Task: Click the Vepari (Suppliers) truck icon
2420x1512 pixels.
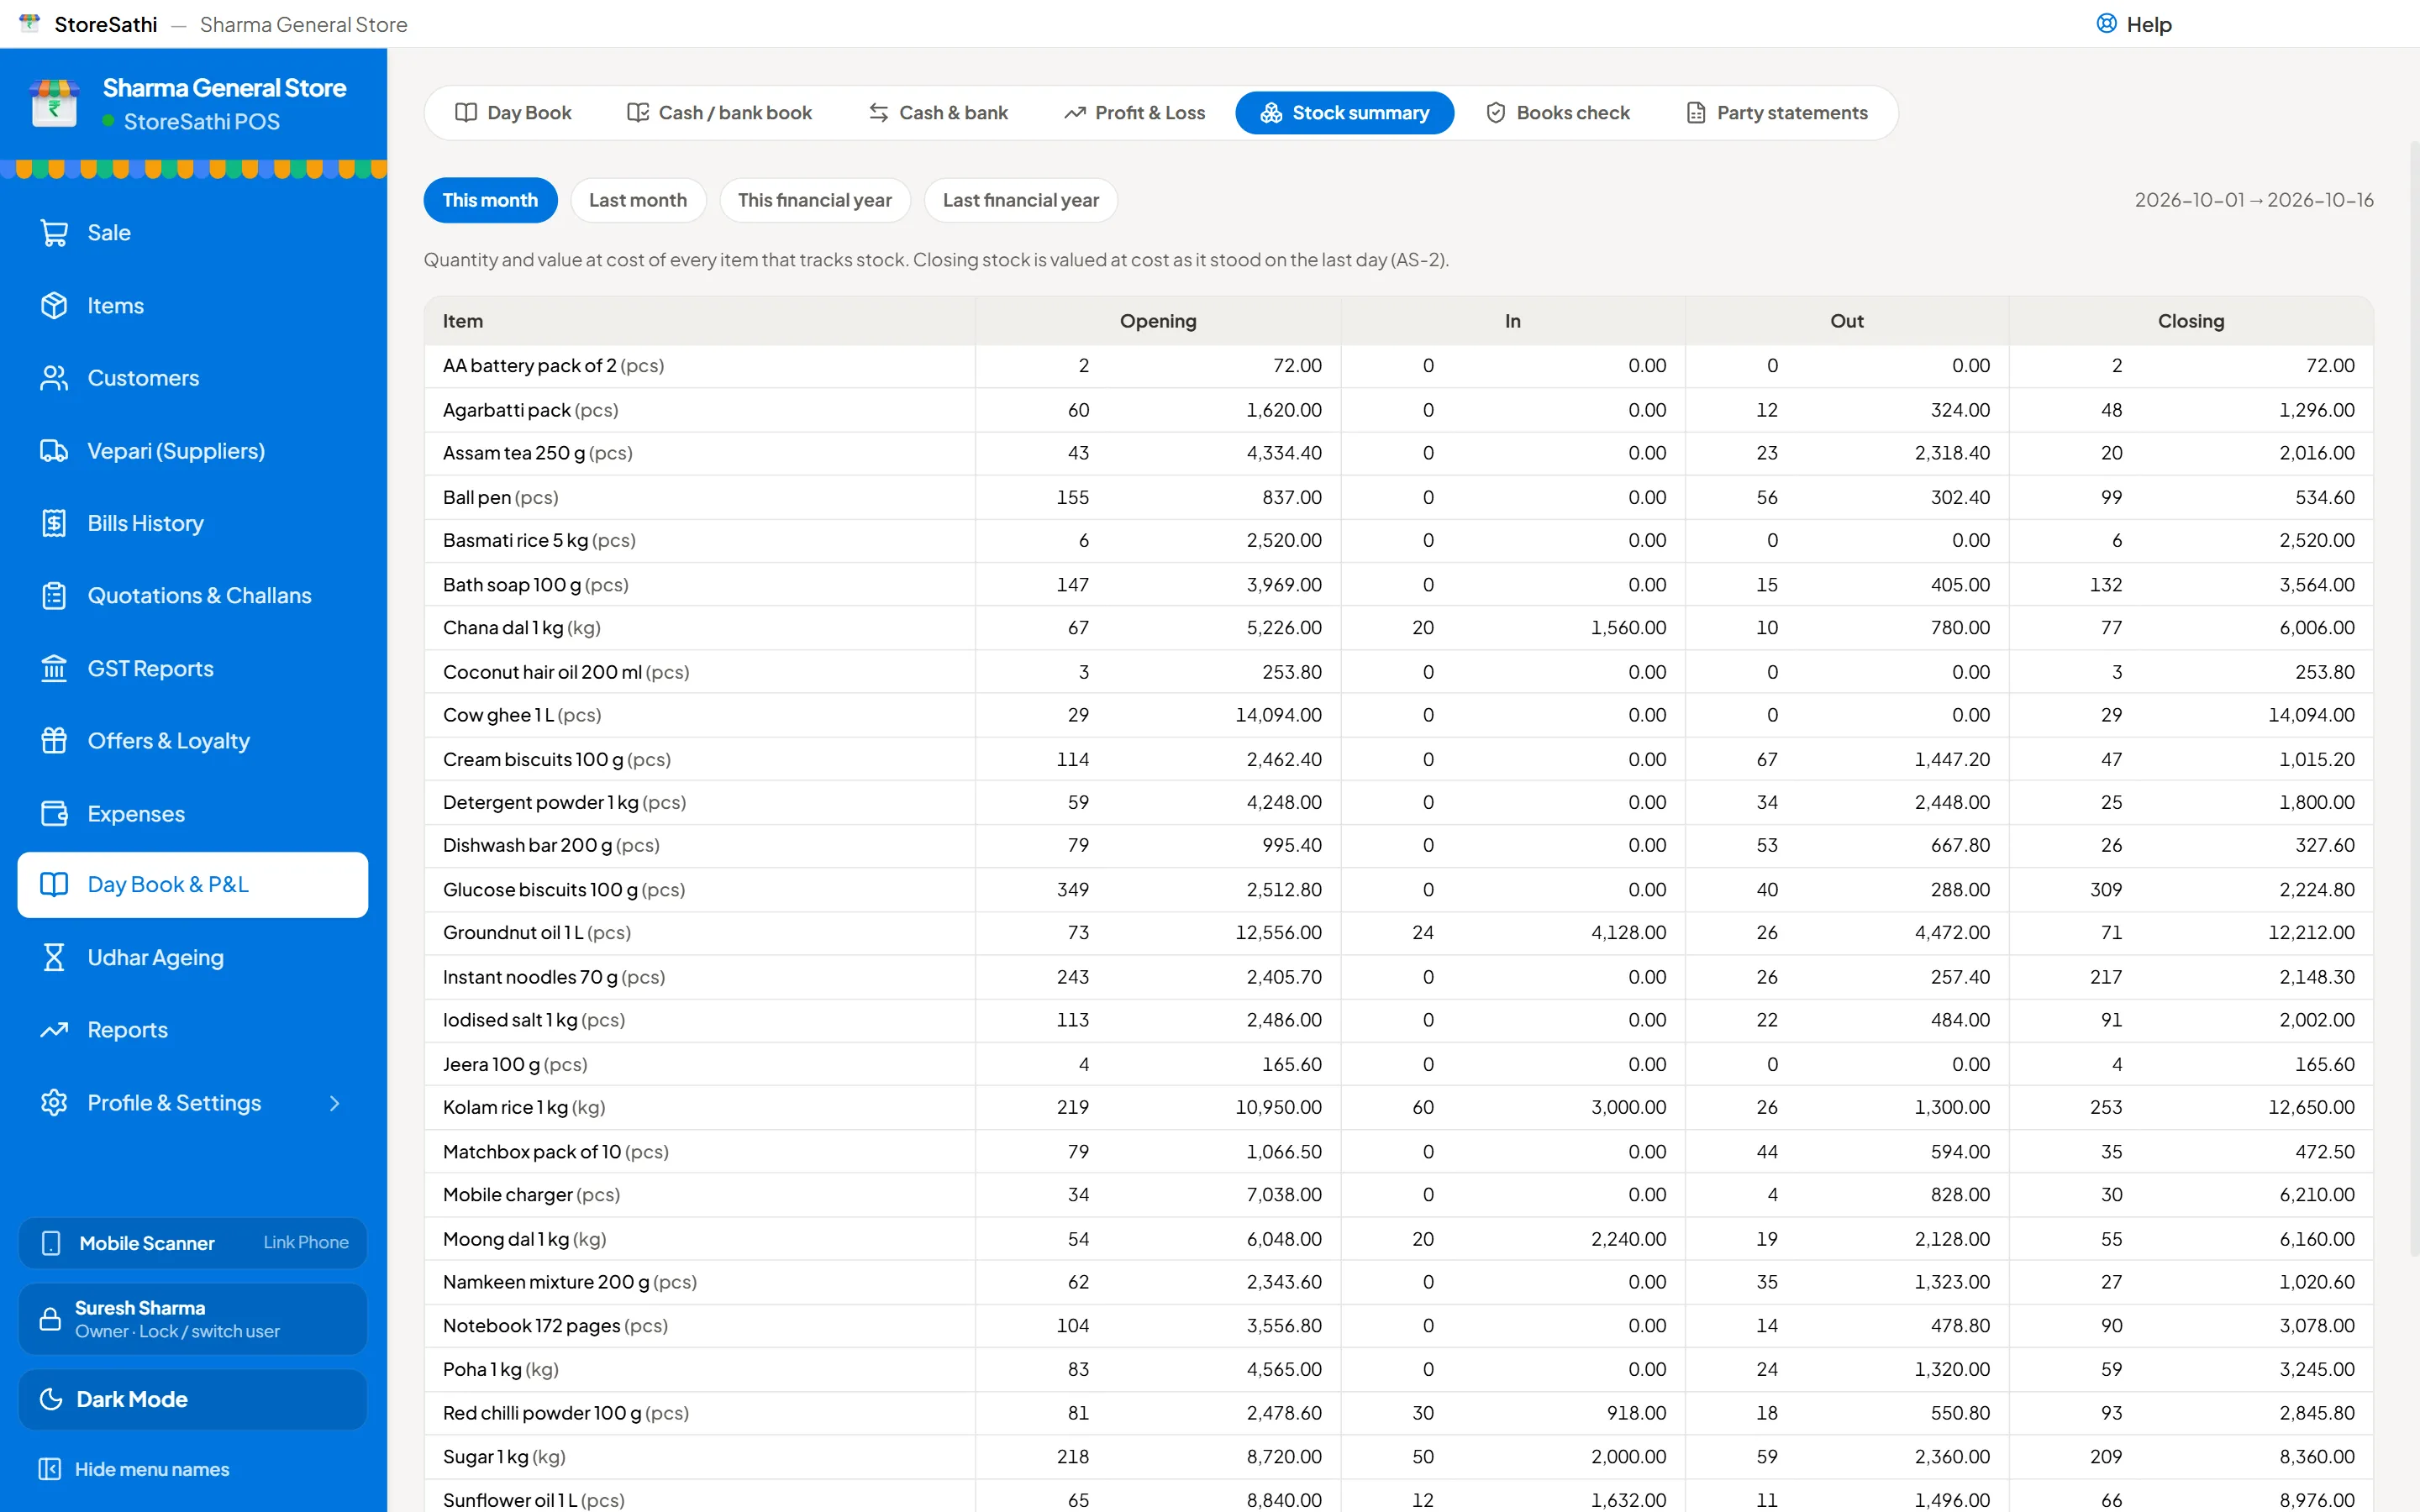Action: pos(54,451)
